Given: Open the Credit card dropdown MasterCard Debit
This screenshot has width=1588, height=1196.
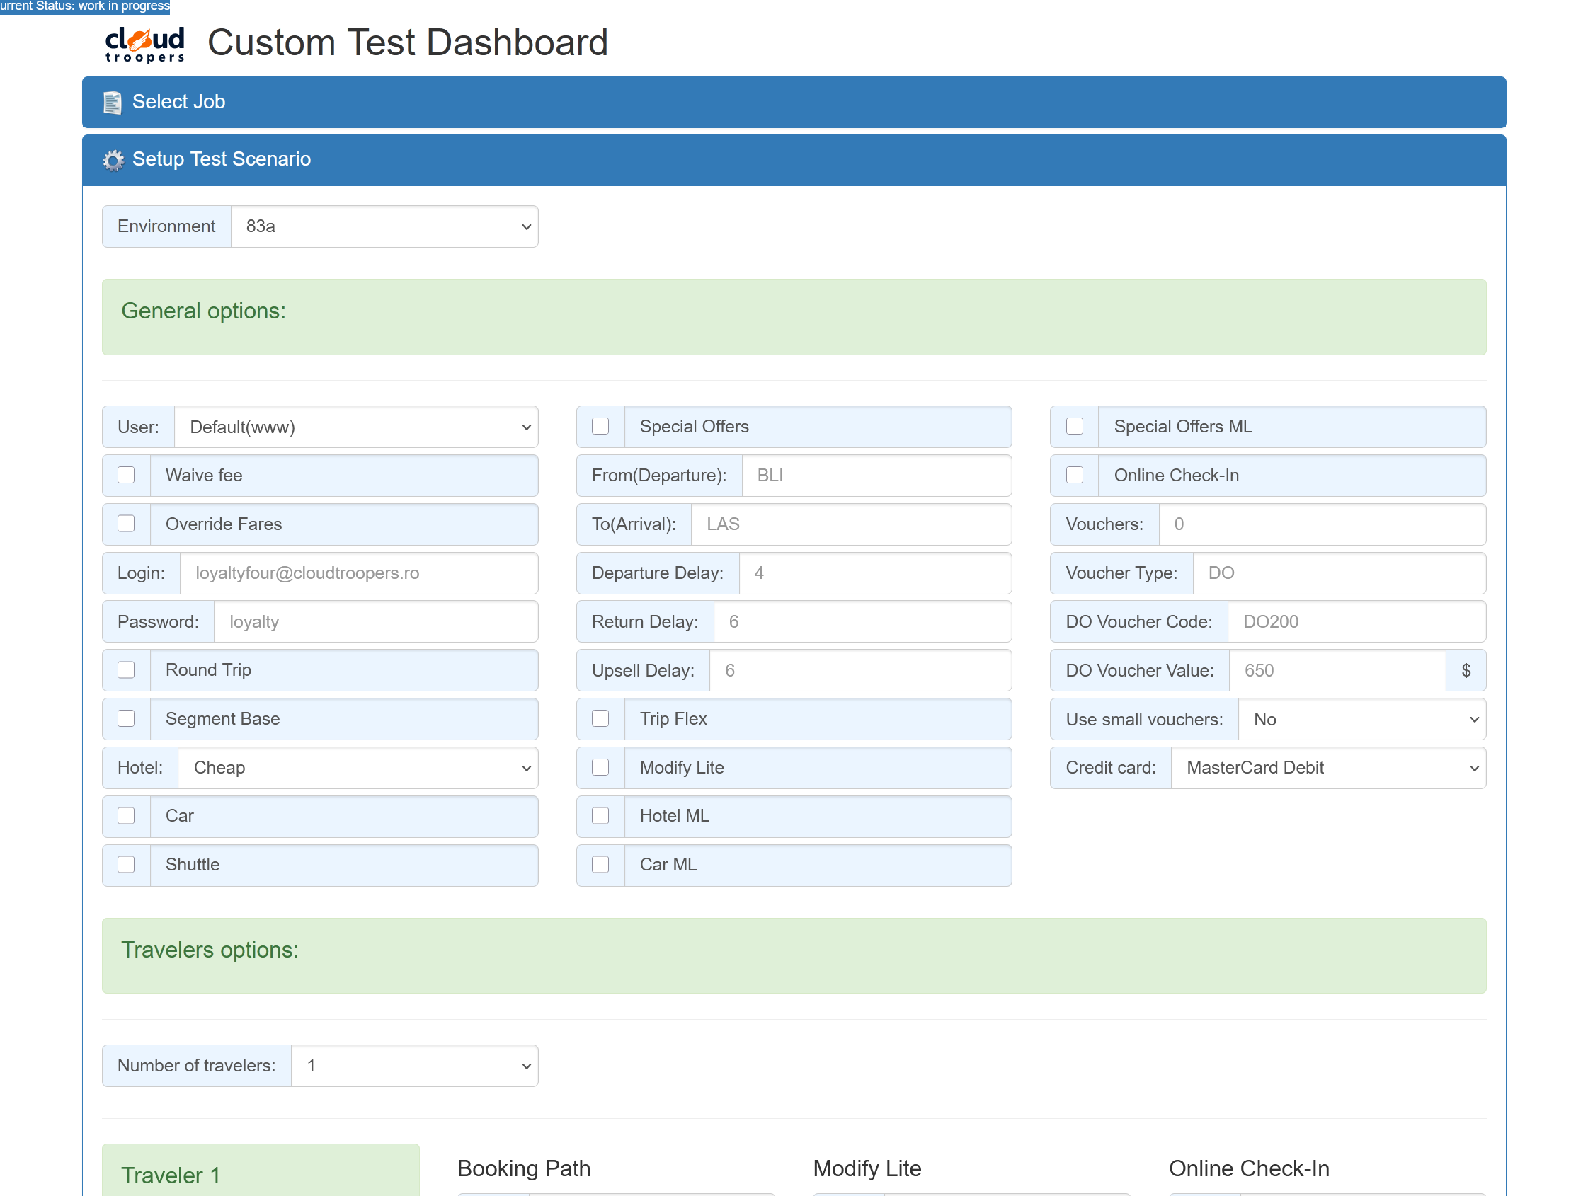Looking at the screenshot, I should (1328, 768).
